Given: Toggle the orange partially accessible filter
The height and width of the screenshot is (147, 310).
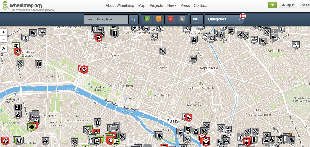Looking at the screenshot, I should pos(159,19).
